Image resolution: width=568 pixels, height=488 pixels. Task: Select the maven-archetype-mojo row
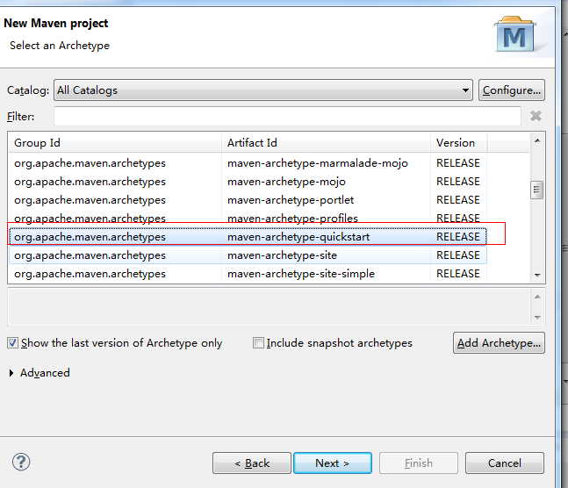point(248,182)
